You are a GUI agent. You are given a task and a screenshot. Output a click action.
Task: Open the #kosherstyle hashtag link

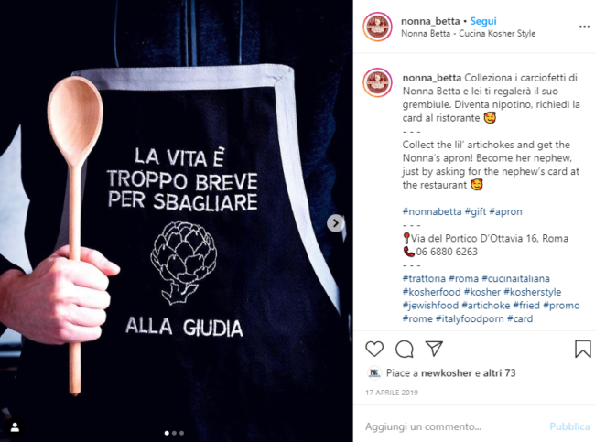tap(533, 292)
